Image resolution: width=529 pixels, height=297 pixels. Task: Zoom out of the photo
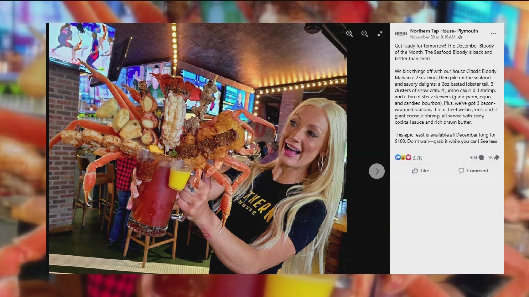(x=365, y=34)
